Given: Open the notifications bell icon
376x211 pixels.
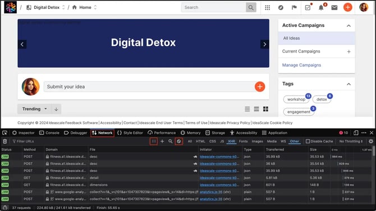Looking at the screenshot, I should [321, 8].
